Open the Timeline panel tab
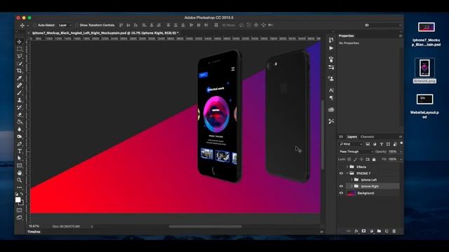 34,232
